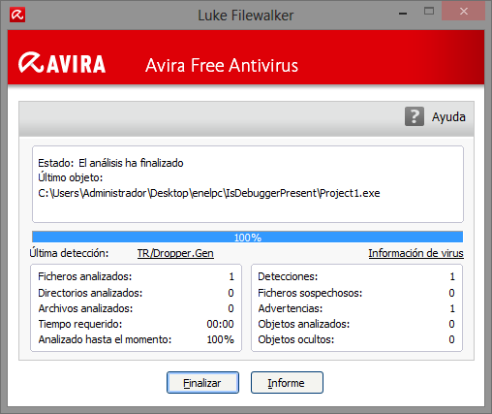The width and height of the screenshot is (492, 414).
Task: Click the Avira icon in title bar
Action: click(17, 15)
